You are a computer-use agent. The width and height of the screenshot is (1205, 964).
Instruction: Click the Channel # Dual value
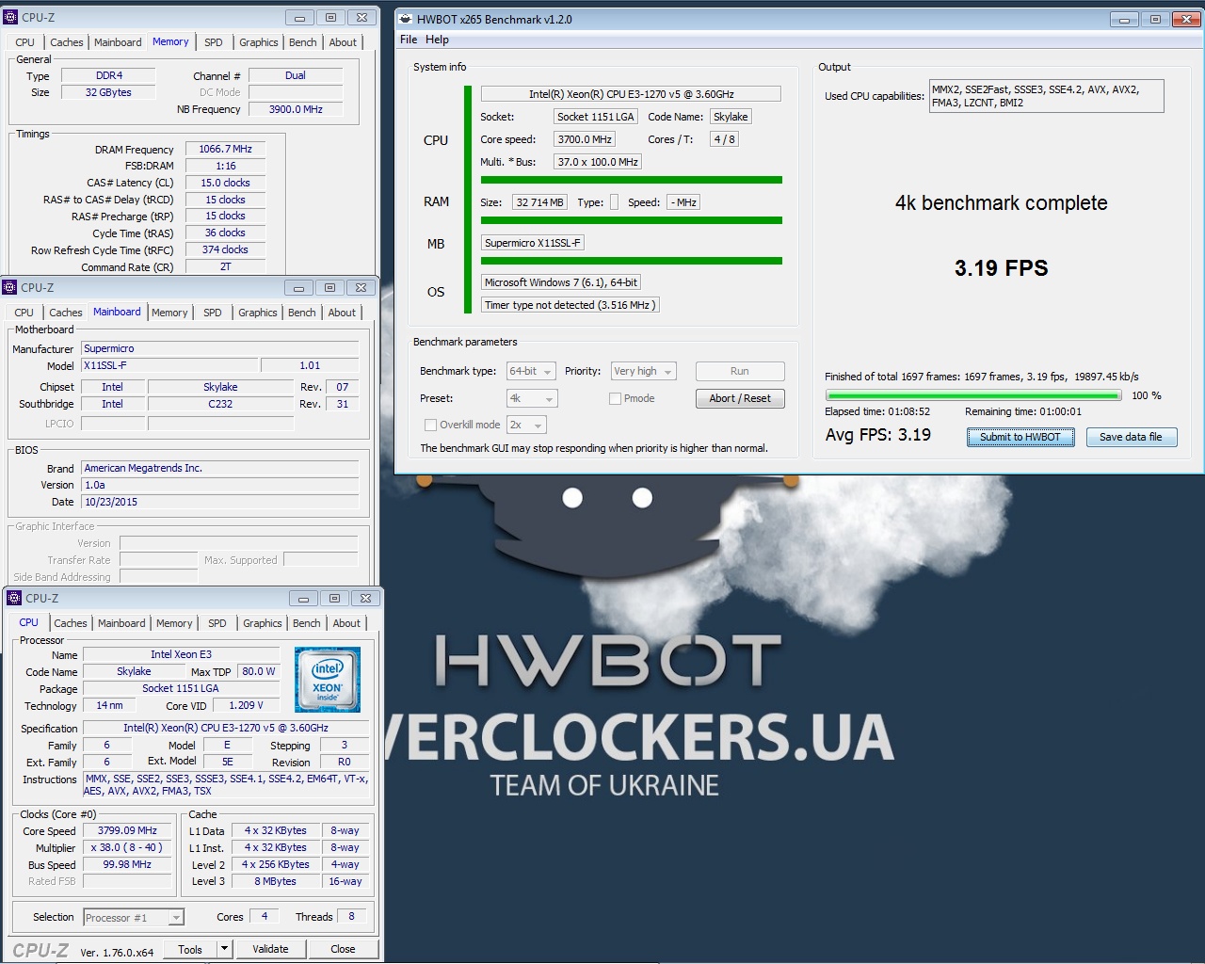click(296, 75)
